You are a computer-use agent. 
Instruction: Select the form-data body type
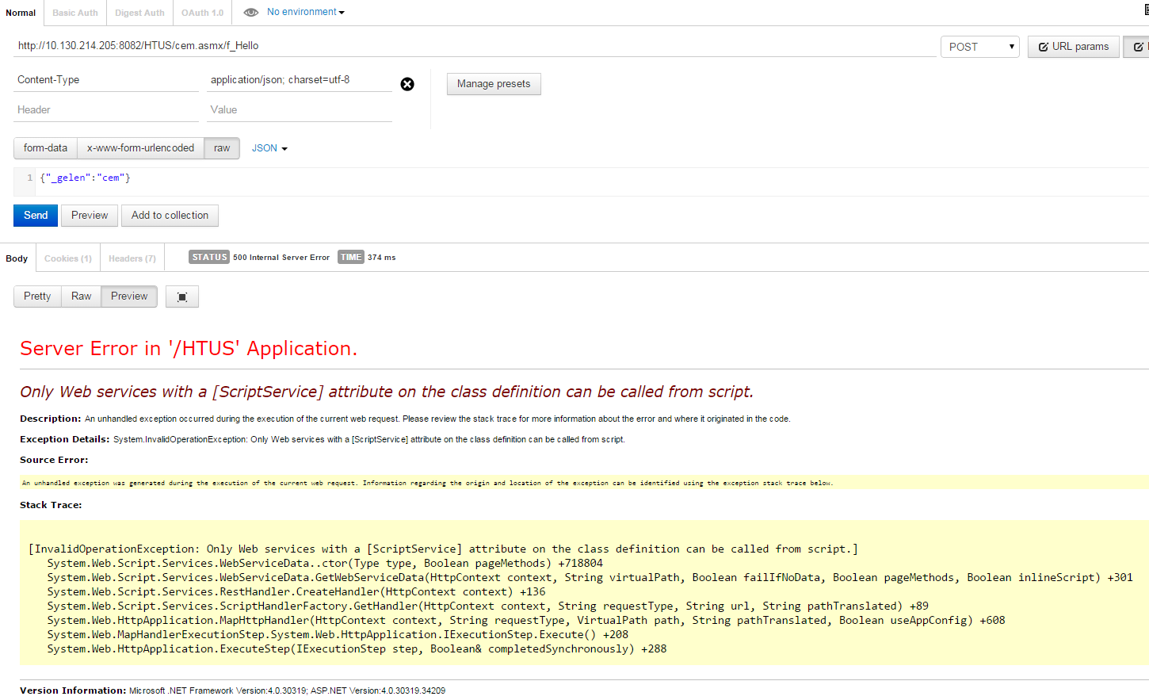coord(45,148)
